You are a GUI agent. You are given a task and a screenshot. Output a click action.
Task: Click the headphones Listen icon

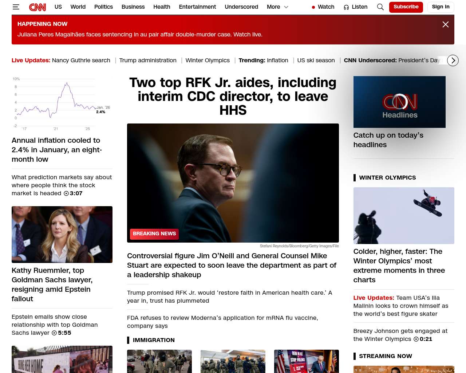(346, 7)
